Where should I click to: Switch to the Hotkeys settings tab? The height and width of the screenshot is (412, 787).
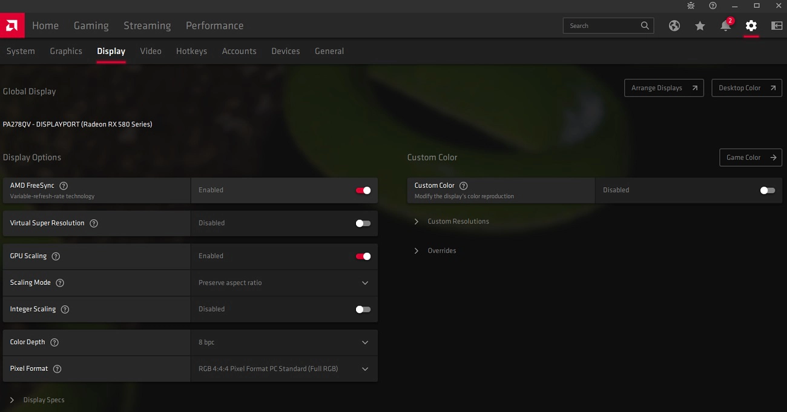click(191, 51)
